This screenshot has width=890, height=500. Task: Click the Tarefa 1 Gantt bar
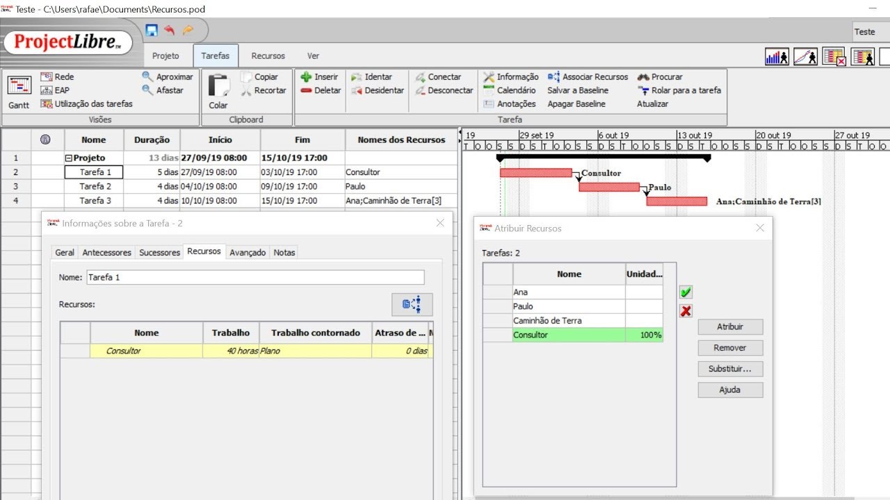pos(535,172)
